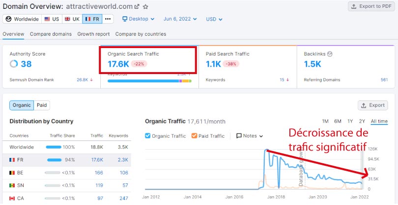The image size is (398, 205).
Task: Open more countries ellipsis menu
Action: 108,19
